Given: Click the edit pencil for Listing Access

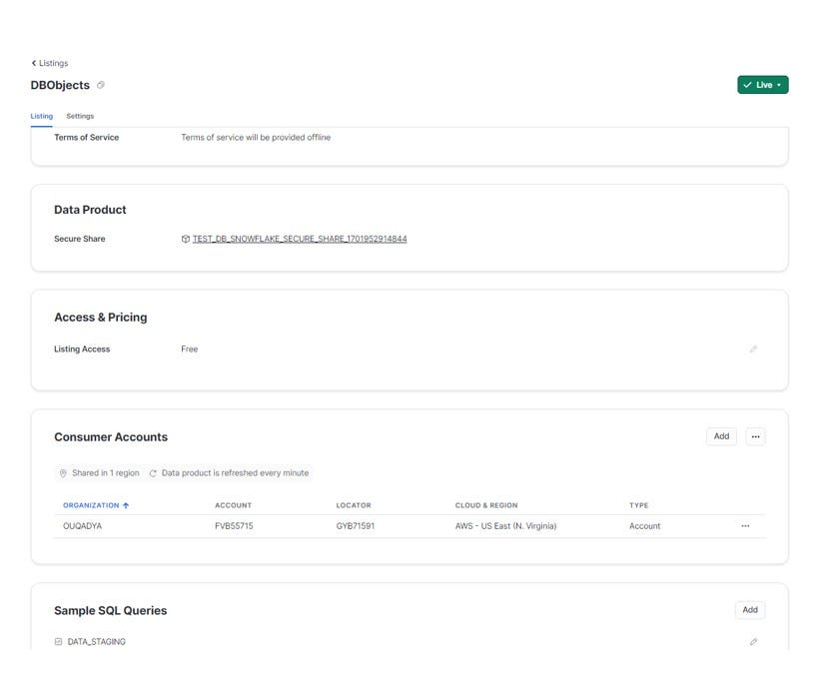Looking at the screenshot, I should [753, 349].
